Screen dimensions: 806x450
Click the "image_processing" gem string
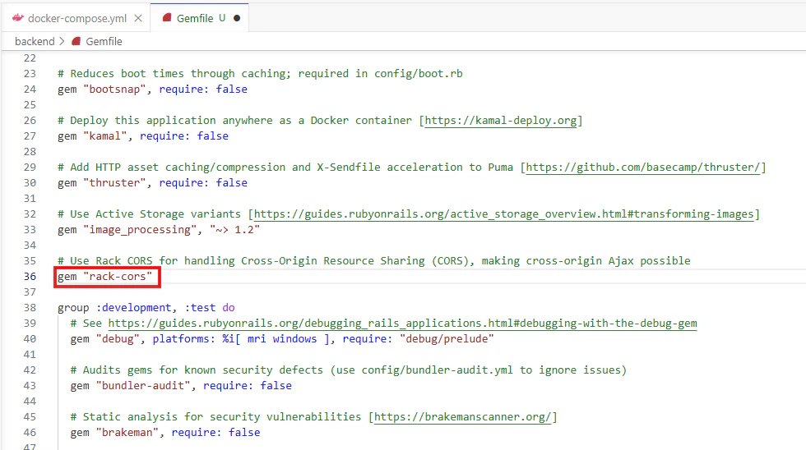pos(140,229)
